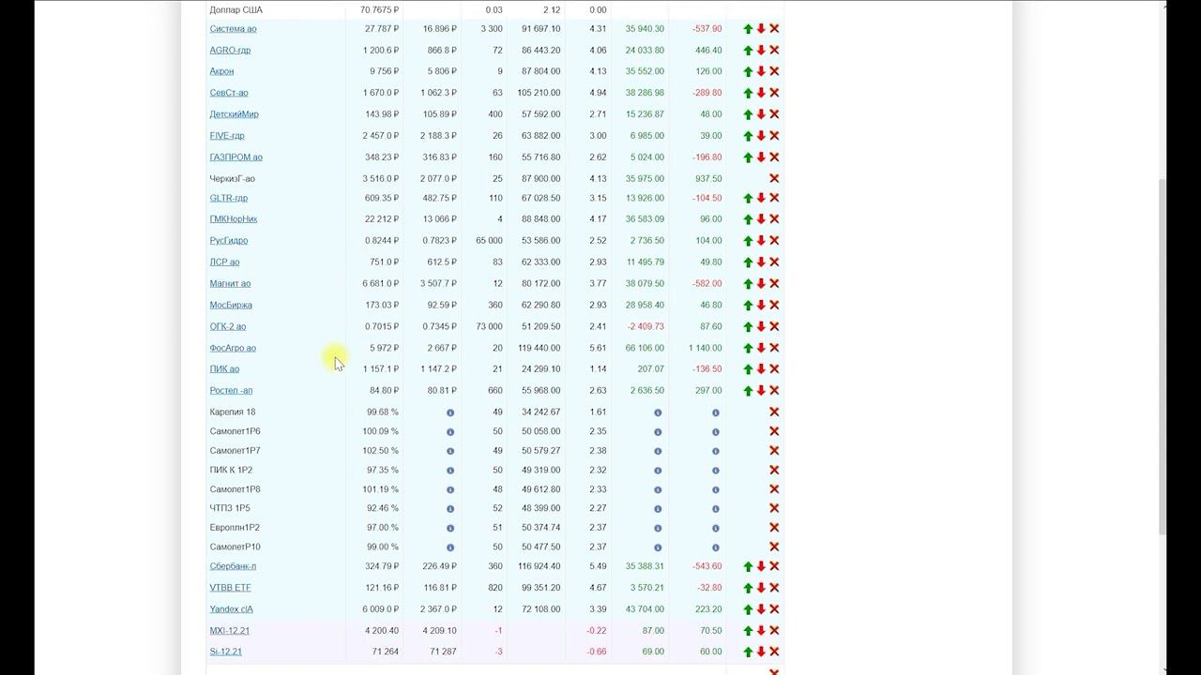
Task: Open the Сбербанк-п link
Action: pyautogui.click(x=233, y=566)
